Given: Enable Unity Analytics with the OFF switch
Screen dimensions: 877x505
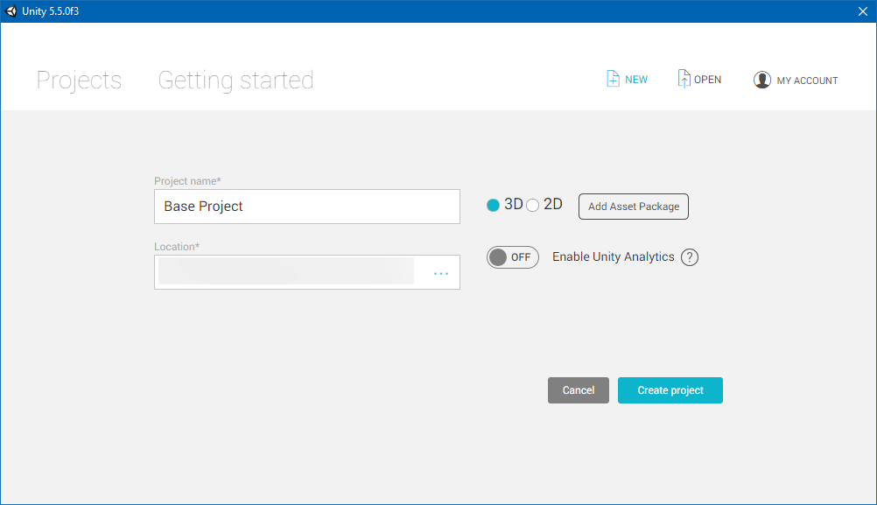Looking at the screenshot, I should coord(512,256).
